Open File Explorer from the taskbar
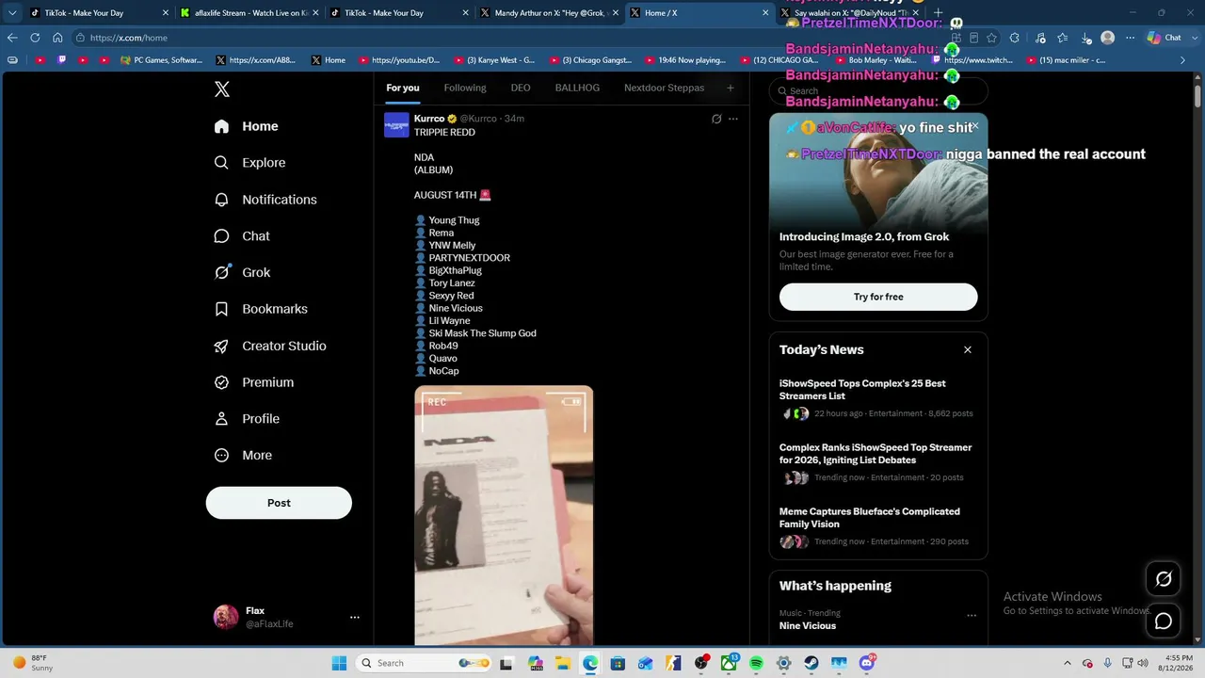This screenshot has height=678, width=1205. tap(562, 663)
